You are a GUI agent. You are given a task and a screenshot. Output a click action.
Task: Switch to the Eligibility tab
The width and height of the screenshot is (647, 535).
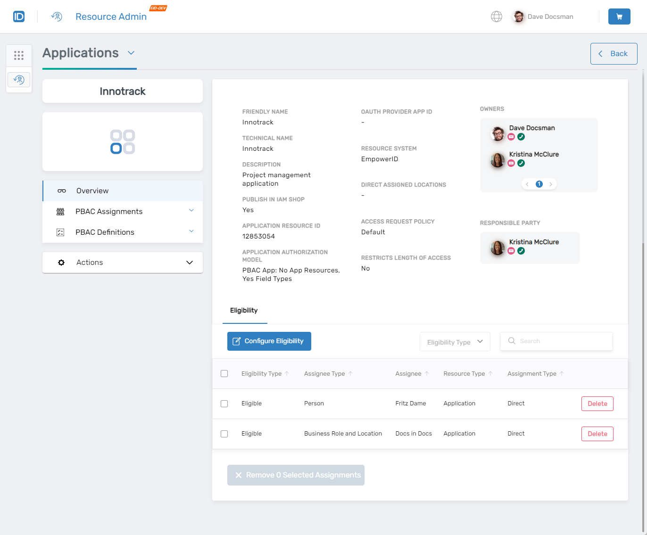tap(244, 310)
